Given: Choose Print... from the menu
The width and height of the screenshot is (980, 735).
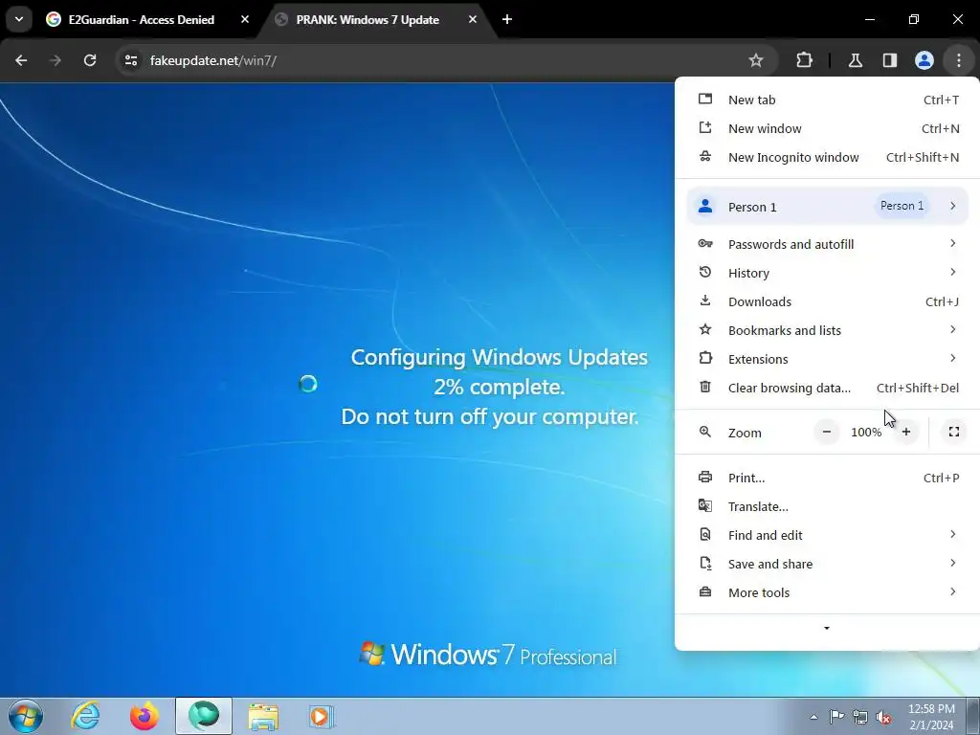Looking at the screenshot, I should click(x=827, y=479).
